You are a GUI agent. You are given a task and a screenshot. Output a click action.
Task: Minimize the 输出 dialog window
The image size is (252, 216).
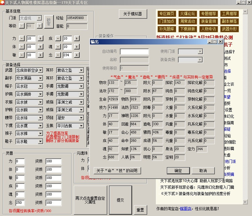click(210, 42)
